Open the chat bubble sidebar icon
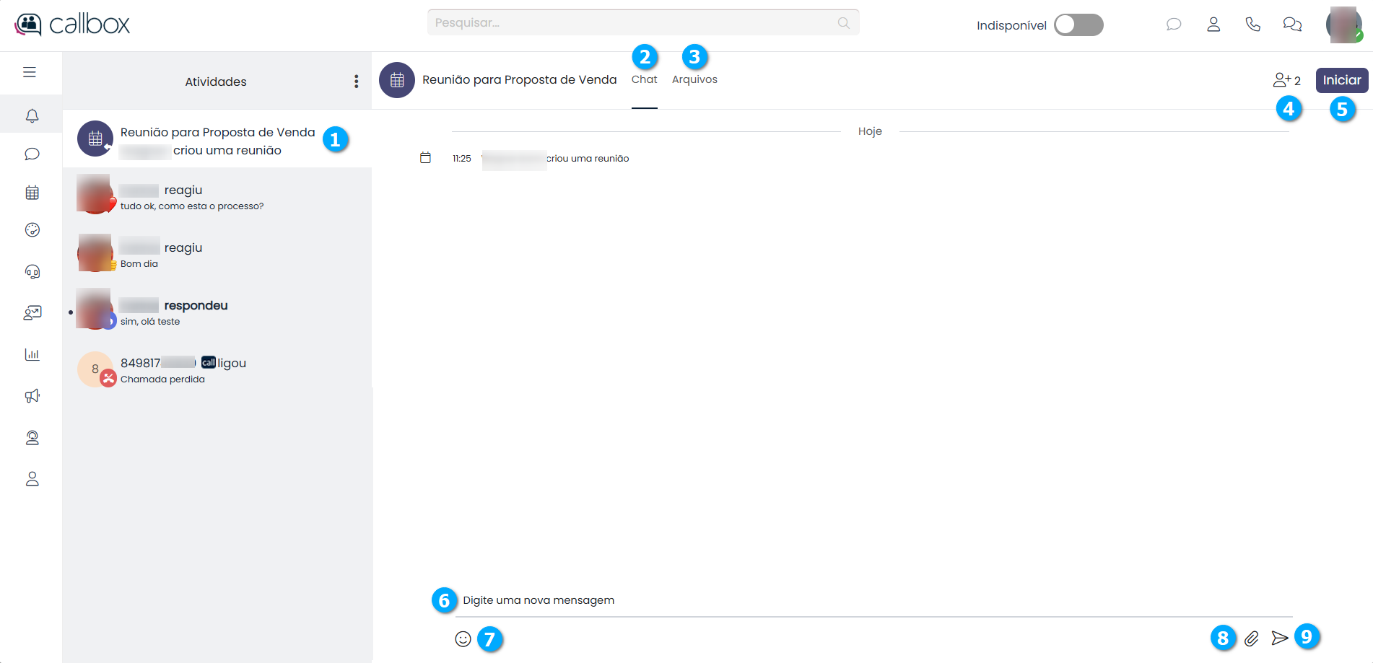The width and height of the screenshot is (1373, 663). [x=32, y=154]
